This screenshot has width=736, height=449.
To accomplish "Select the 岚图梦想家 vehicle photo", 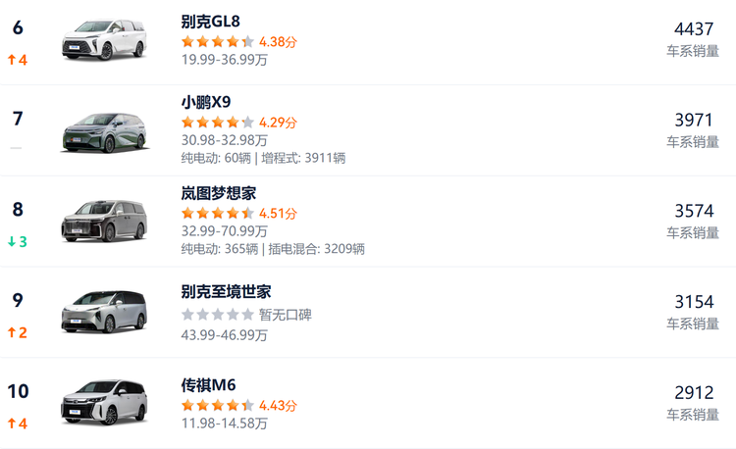I will pos(103,222).
